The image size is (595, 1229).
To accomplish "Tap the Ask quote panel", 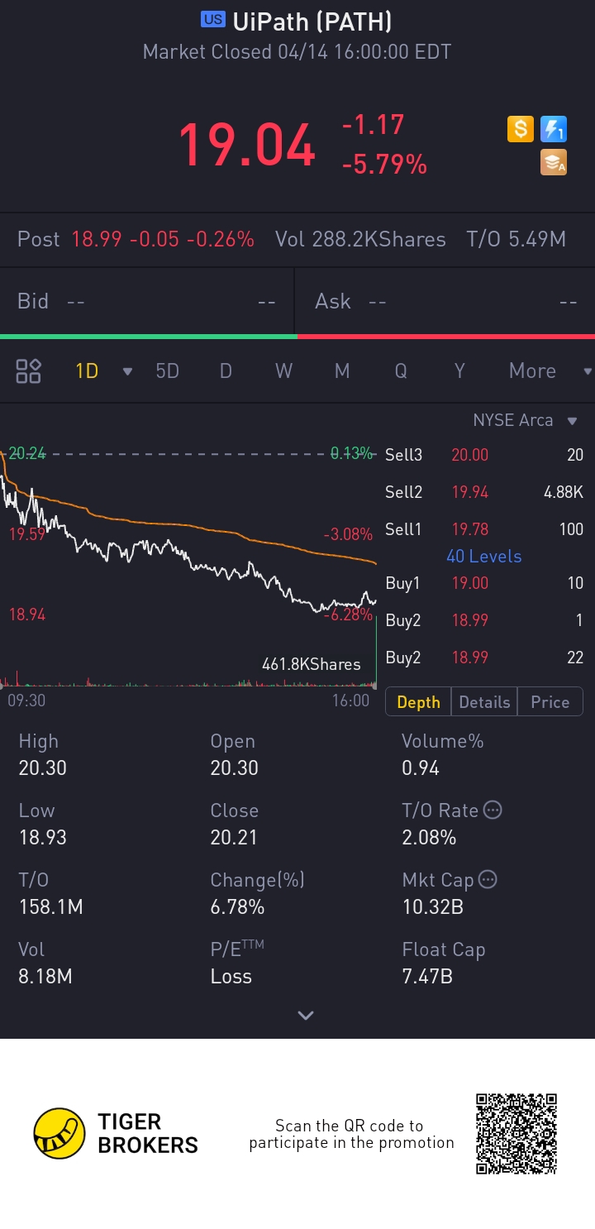I will coord(445,301).
